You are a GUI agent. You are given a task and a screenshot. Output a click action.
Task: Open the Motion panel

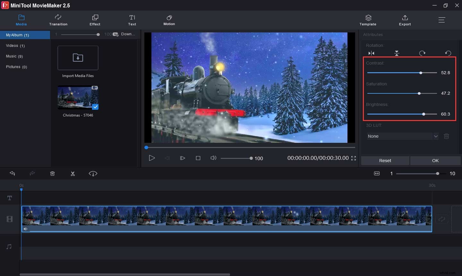point(169,20)
